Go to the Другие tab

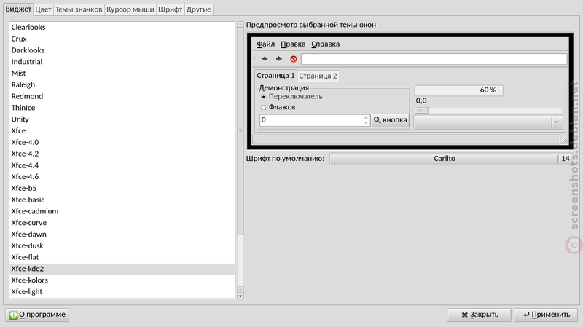(x=198, y=9)
